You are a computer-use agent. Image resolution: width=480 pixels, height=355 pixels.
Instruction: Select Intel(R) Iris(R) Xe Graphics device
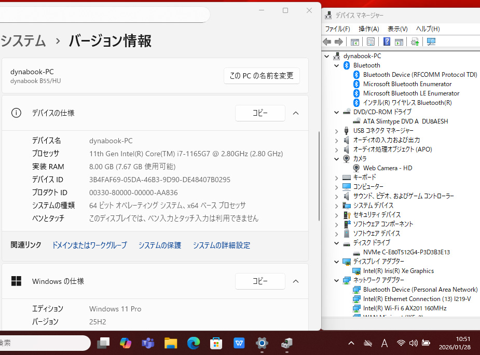coord(399,271)
